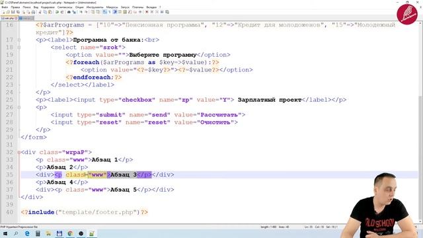This screenshot has height=238, width=423.
Task: Save the current file via toolbar
Action: tap(13, 12)
